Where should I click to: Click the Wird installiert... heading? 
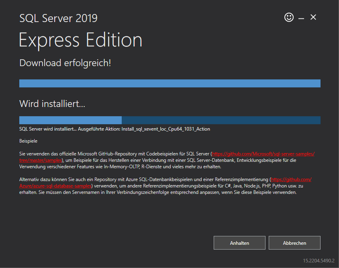pyautogui.click(x=52, y=104)
